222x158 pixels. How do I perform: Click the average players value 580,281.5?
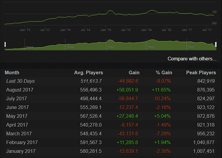pyautogui.click(x=91, y=151)
